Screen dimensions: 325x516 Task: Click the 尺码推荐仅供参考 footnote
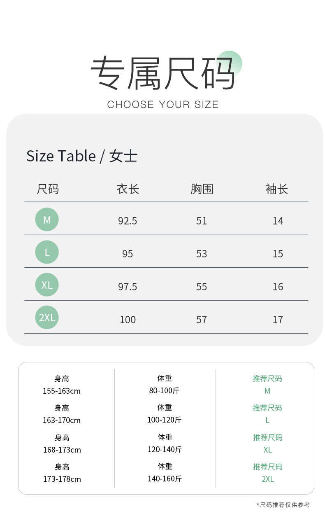pyautogui.click(x=283, y=505)
